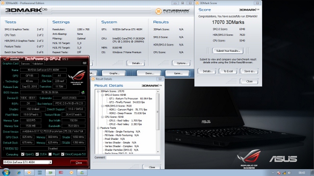Switch to the Validation tab in GPU-Z
This screenshot has width=314, height=176.
click(38, 64)
